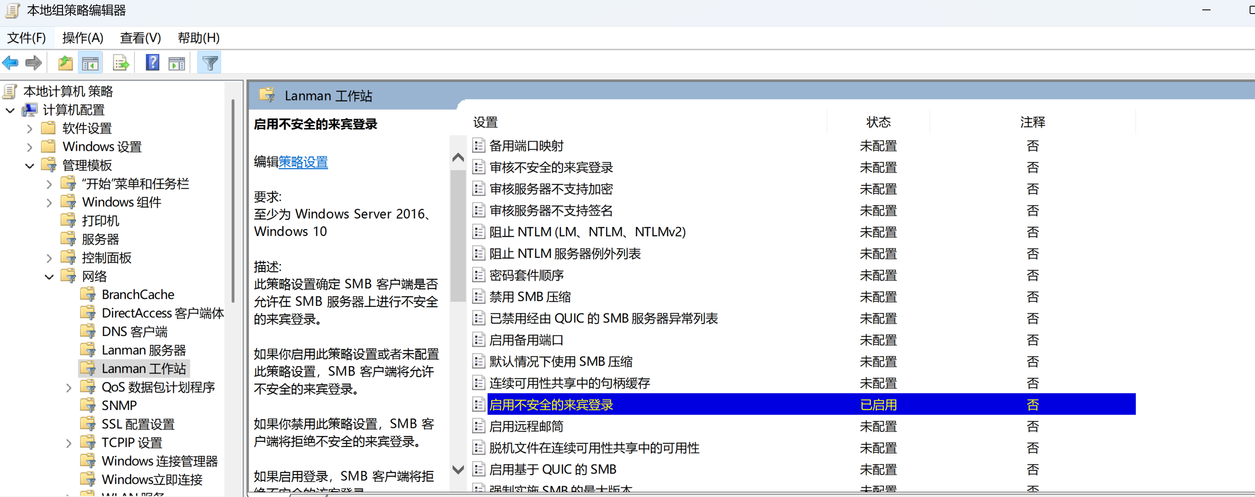
Task: Toggle the Show/Hide console tree icon
Action: coord(90,63)
